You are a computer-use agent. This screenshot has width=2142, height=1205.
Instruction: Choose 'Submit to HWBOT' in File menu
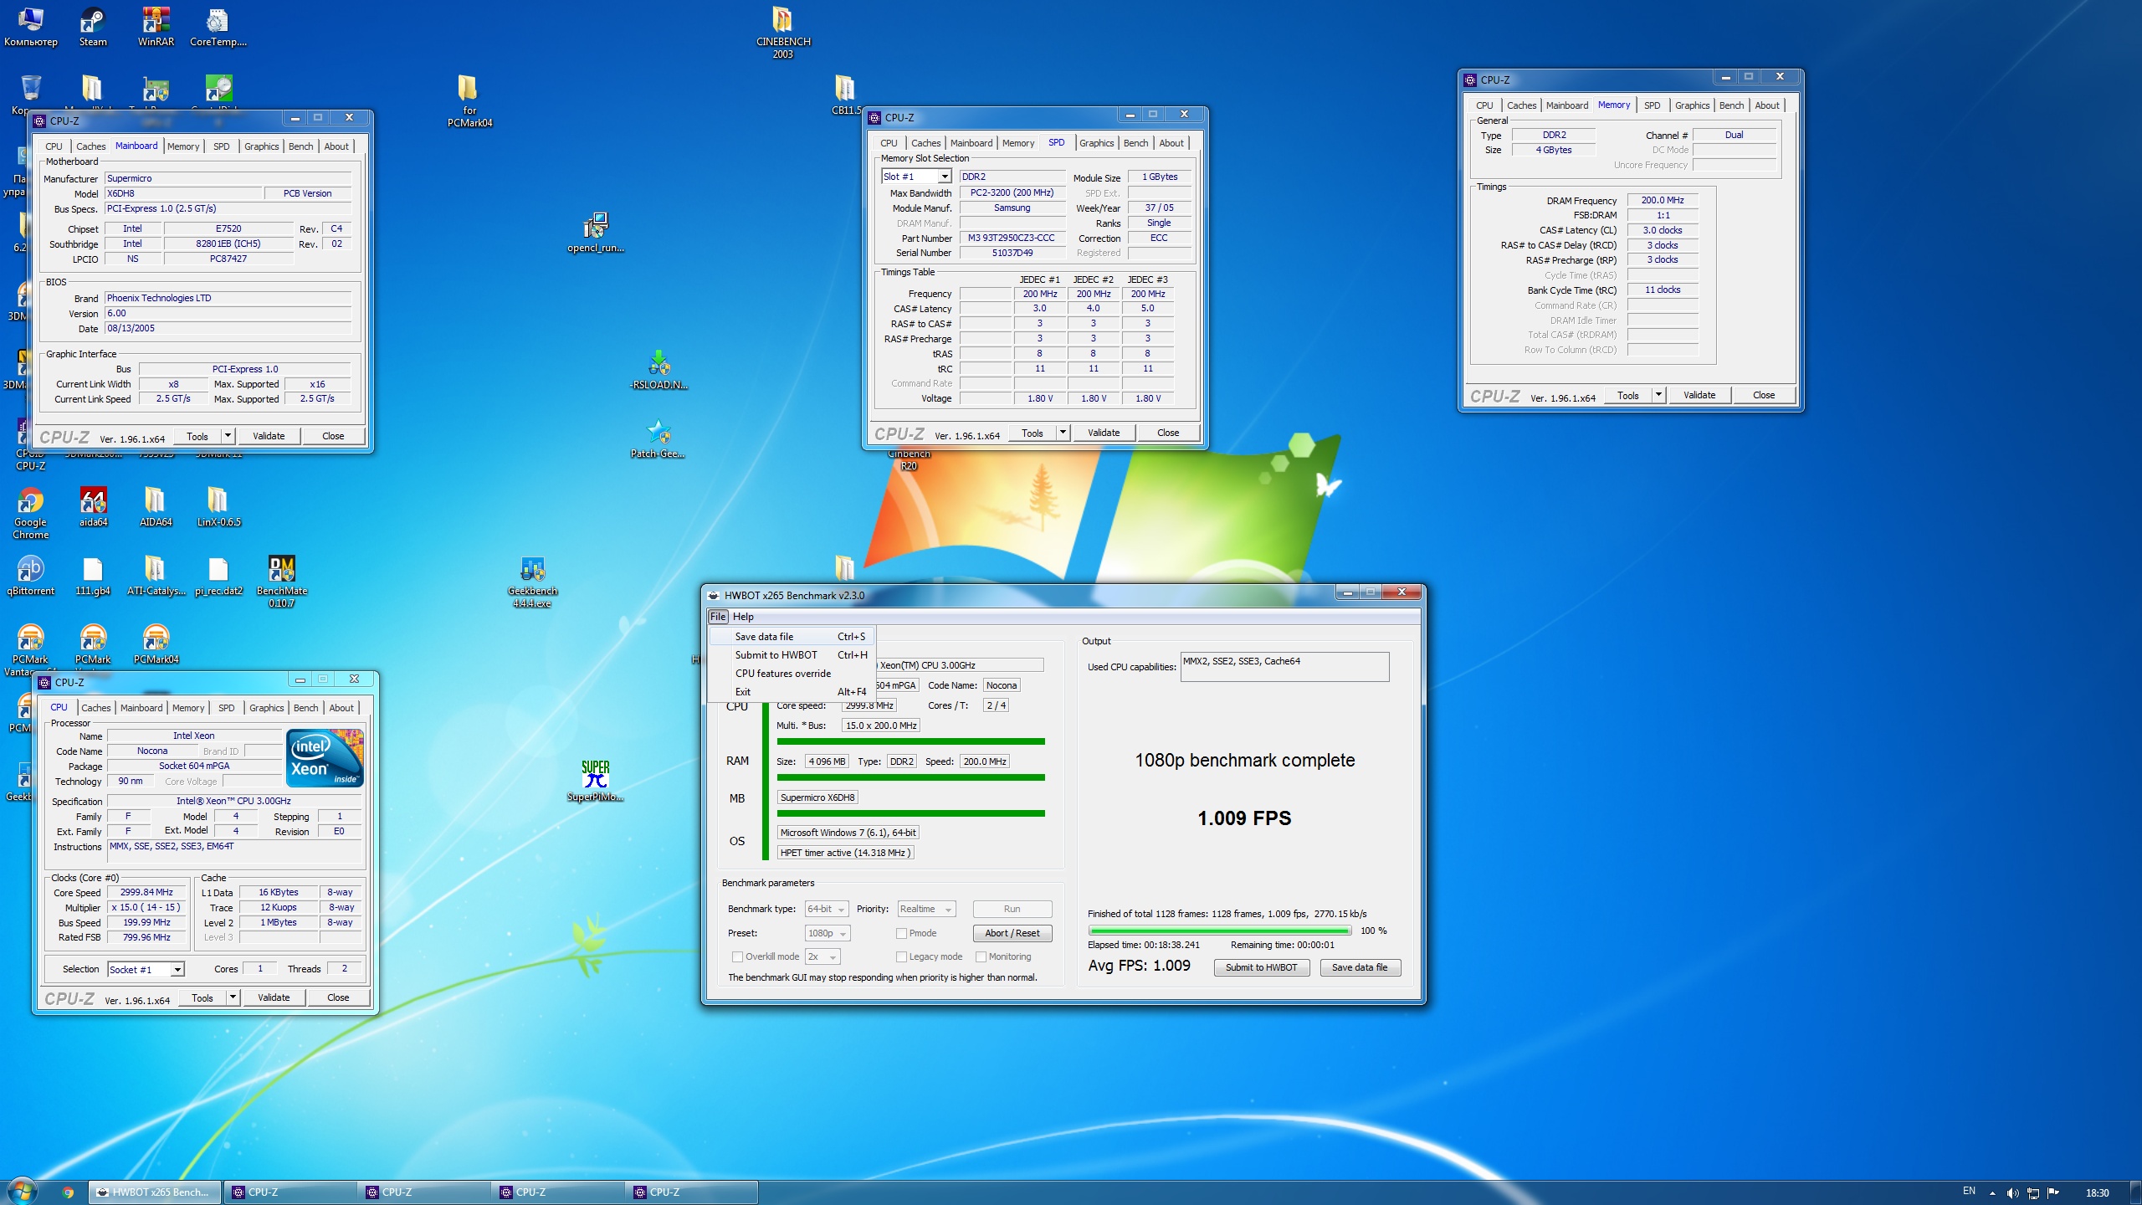click(x=792, y=655)
